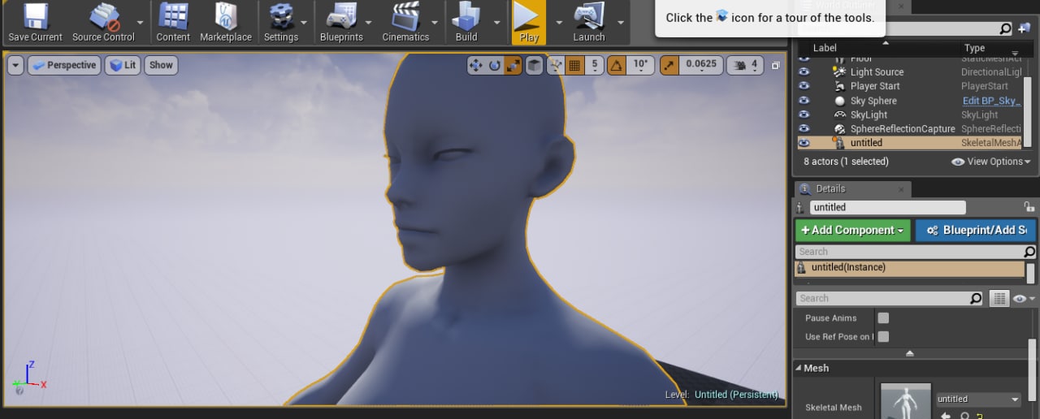Viewport: 1040px width, 419px height.
Task: Click the Save Current toolbar icon
Action: 35,22
